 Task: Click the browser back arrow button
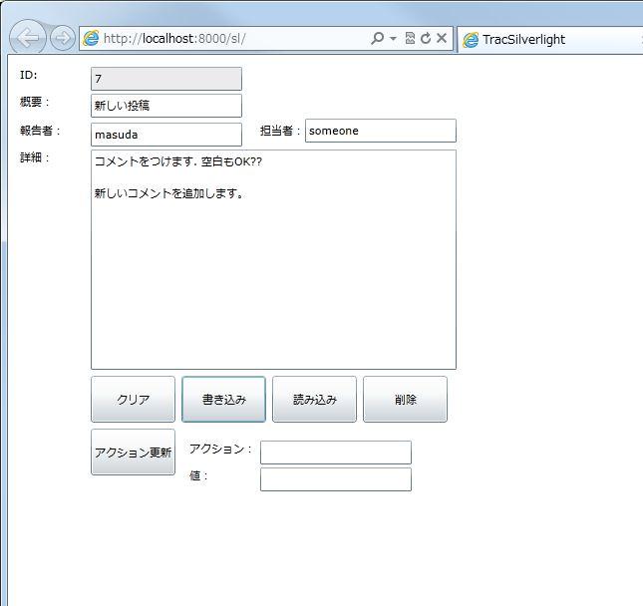(29, 39)
